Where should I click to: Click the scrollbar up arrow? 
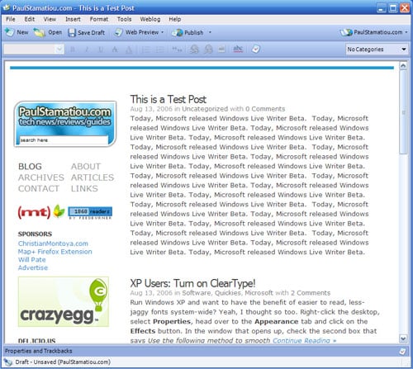pyautogui.click(x=403, y=66)
